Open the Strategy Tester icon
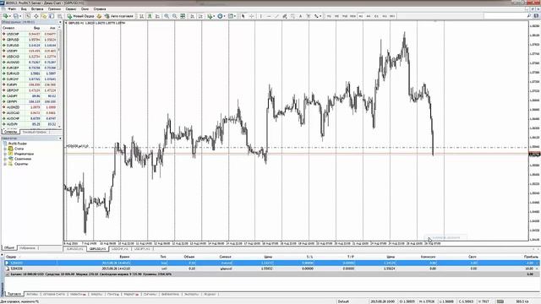Viewport: 541px width, 304px height. point(60,16)
